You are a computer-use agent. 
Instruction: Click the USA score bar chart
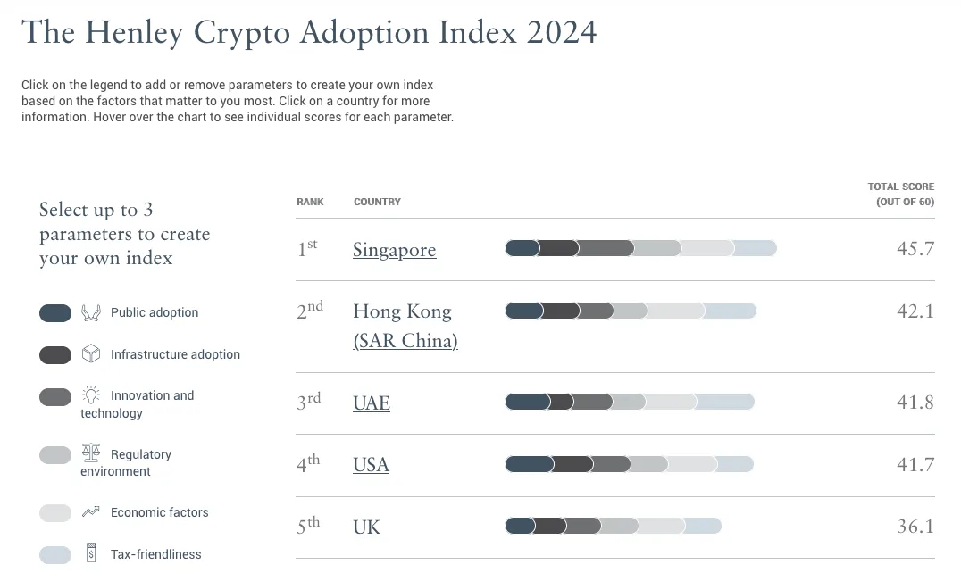point(630,464)
